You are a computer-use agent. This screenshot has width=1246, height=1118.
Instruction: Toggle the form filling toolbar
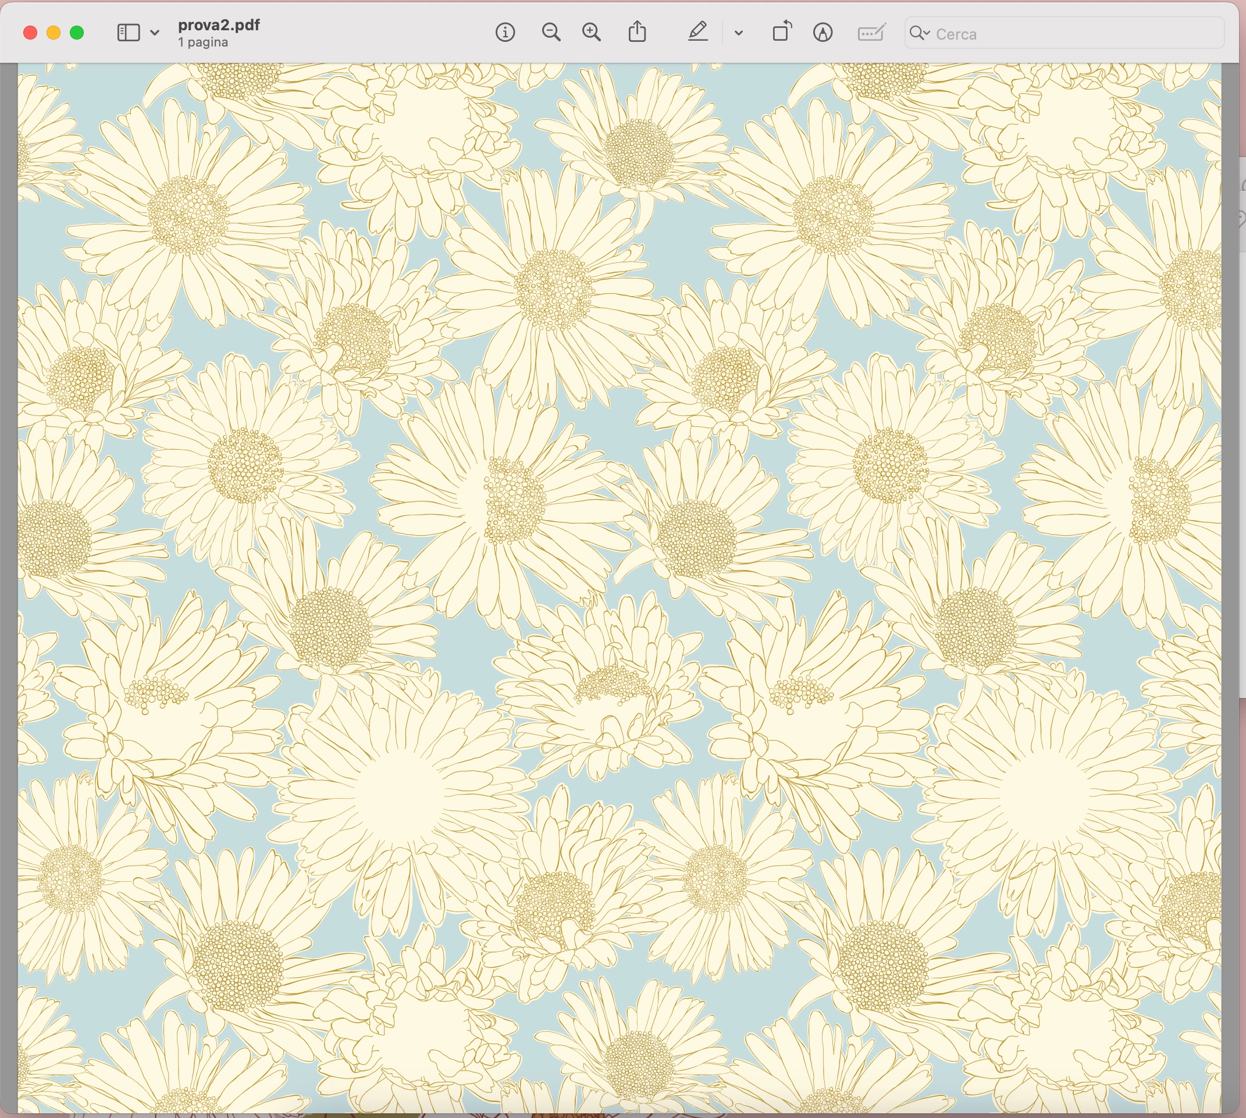point(871,33)
